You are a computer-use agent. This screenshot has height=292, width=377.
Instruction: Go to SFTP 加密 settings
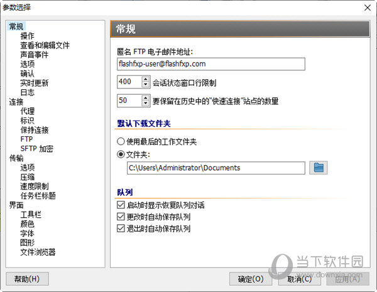point(36,149)
